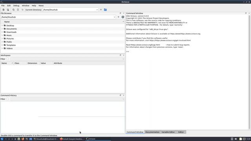Viewport: 251px width, 141px height.
Task: Switch to the Documentation tab
Action: [x=153, y=132]
